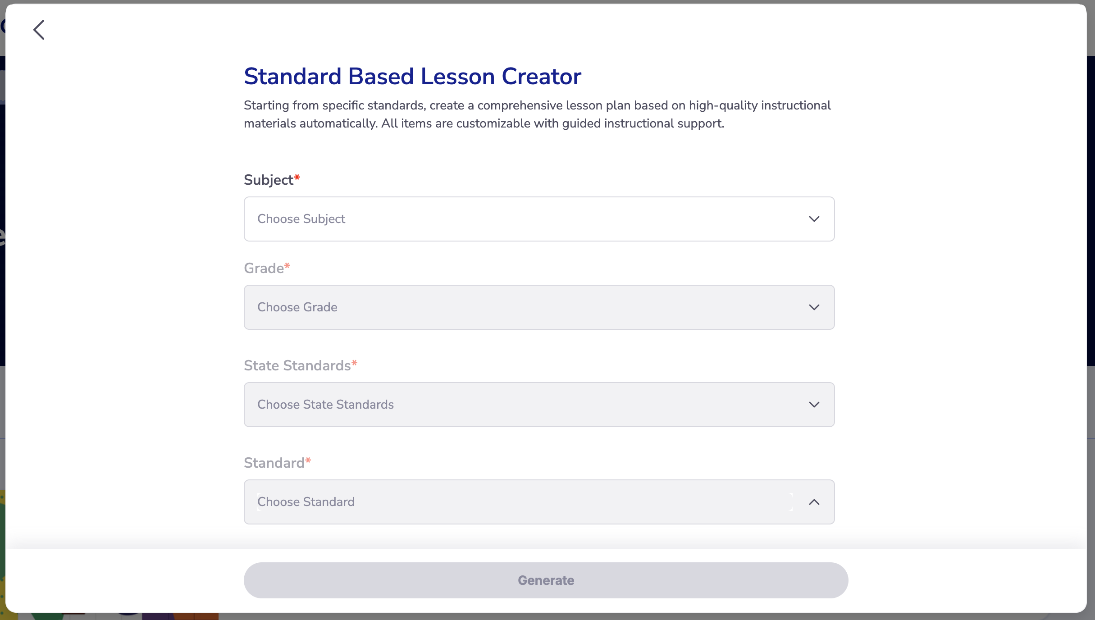Viewport: 1095px width, 620px height.
Task: Open the Choose Grade dropdown
Action: [538, 307]
